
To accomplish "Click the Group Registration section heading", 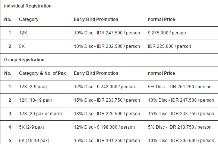I will coord(24,60).
